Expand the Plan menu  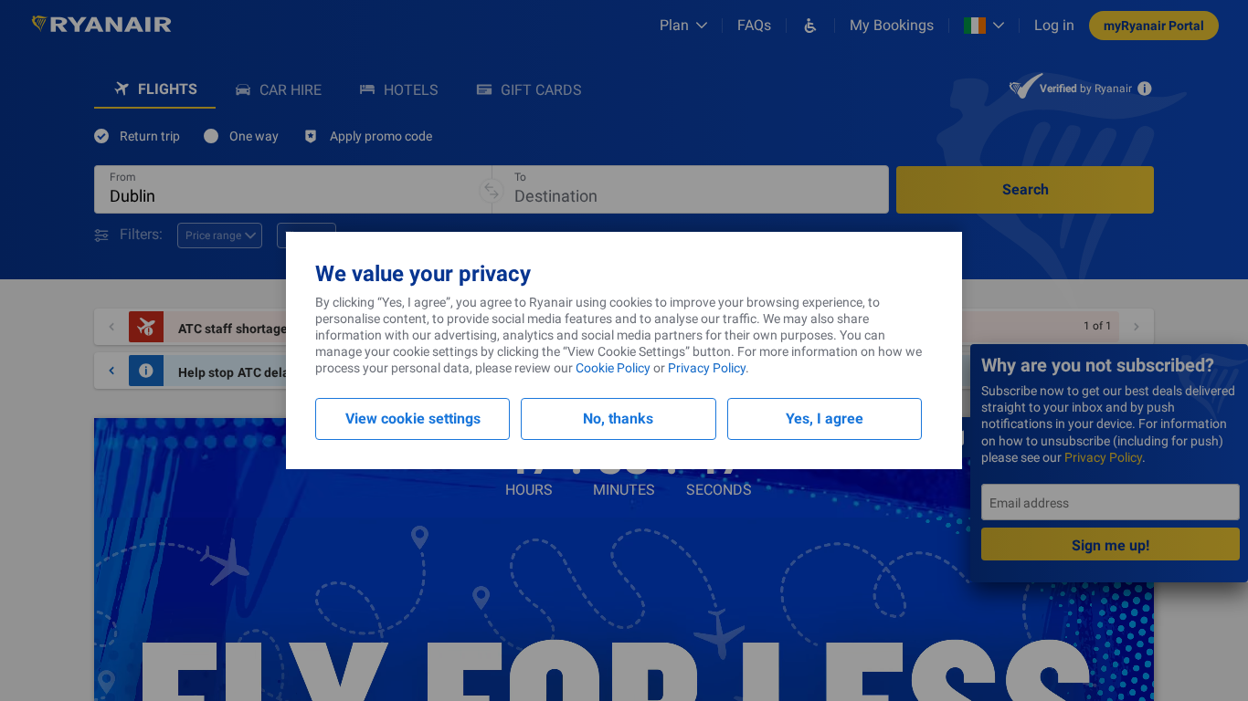click(683, 26)
